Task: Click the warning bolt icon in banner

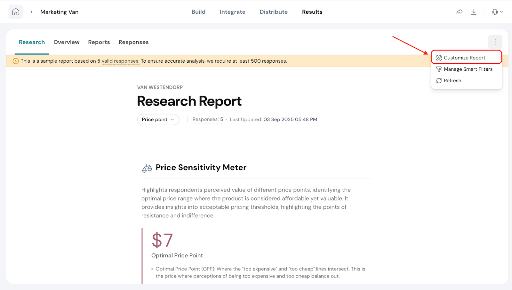Action: pyautogui.click(x=15, y=61)
